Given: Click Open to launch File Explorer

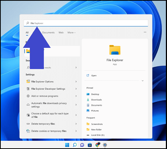Looking at the screenshot, I should click(x=94, y=76).
